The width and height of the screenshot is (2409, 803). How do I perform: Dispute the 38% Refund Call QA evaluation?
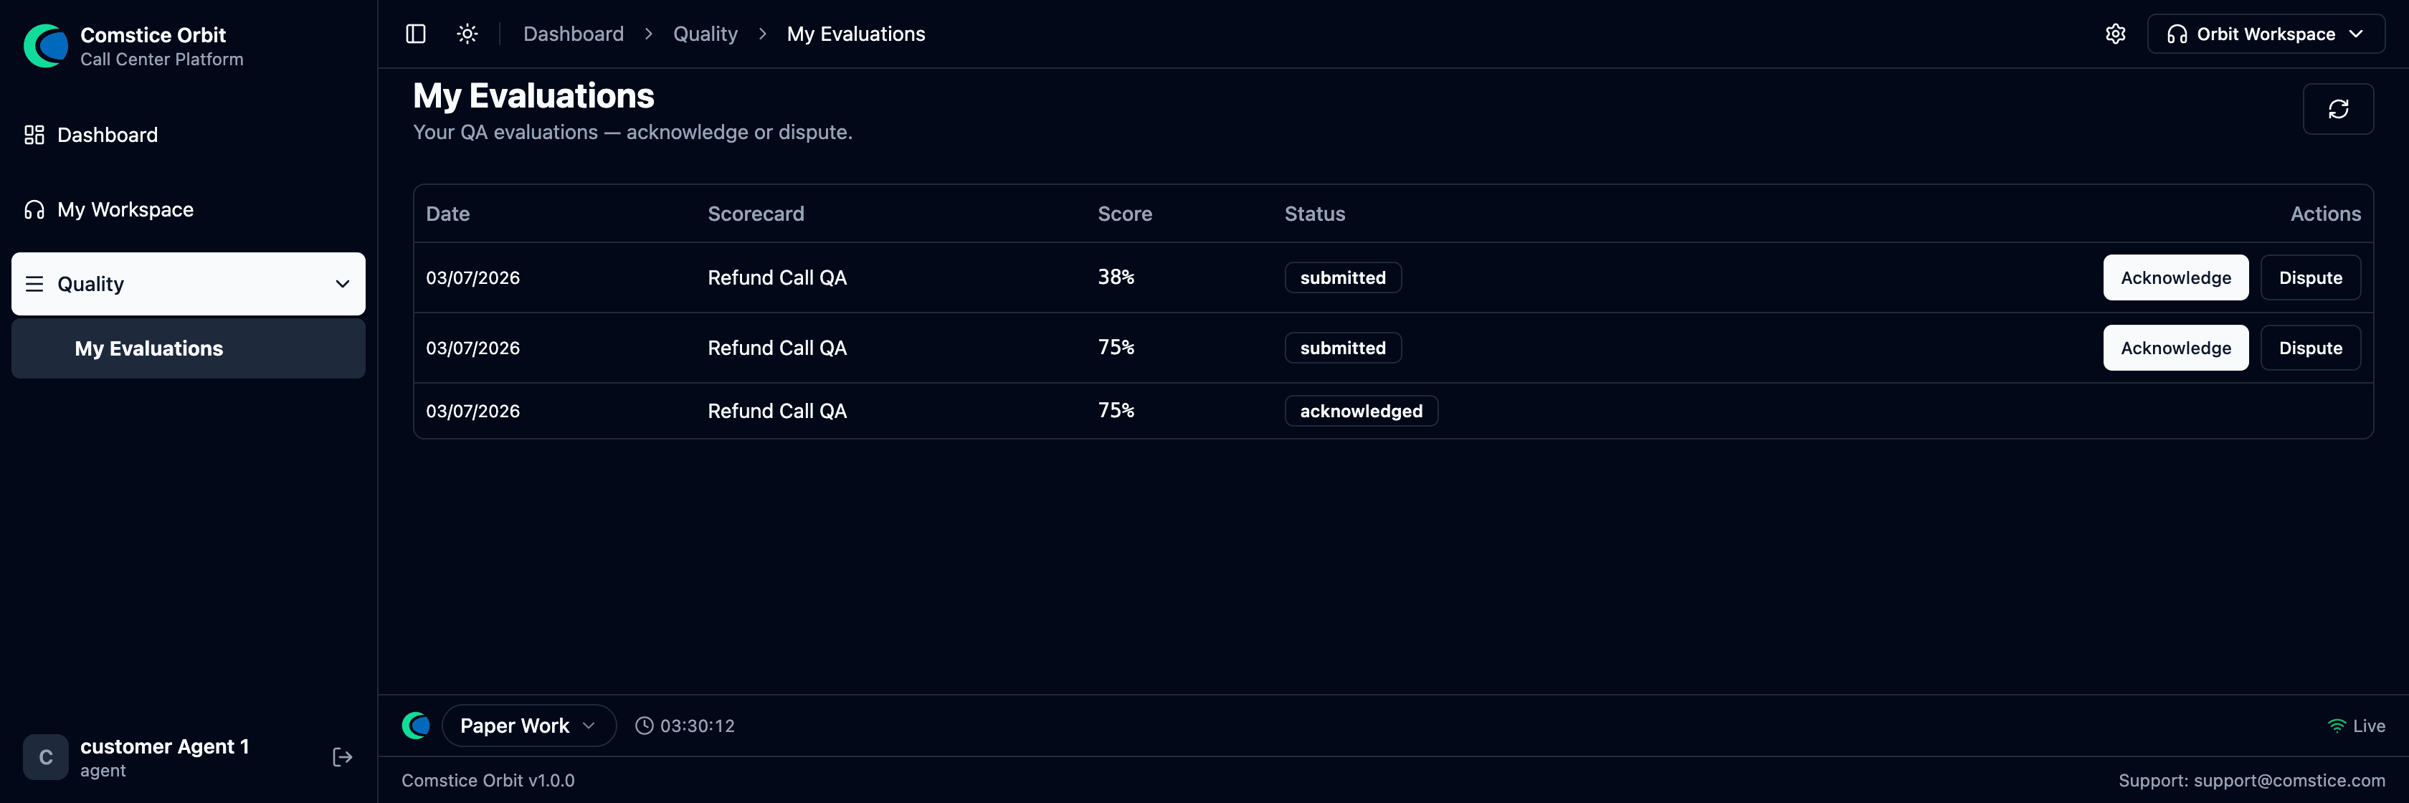pos(2310,277)
